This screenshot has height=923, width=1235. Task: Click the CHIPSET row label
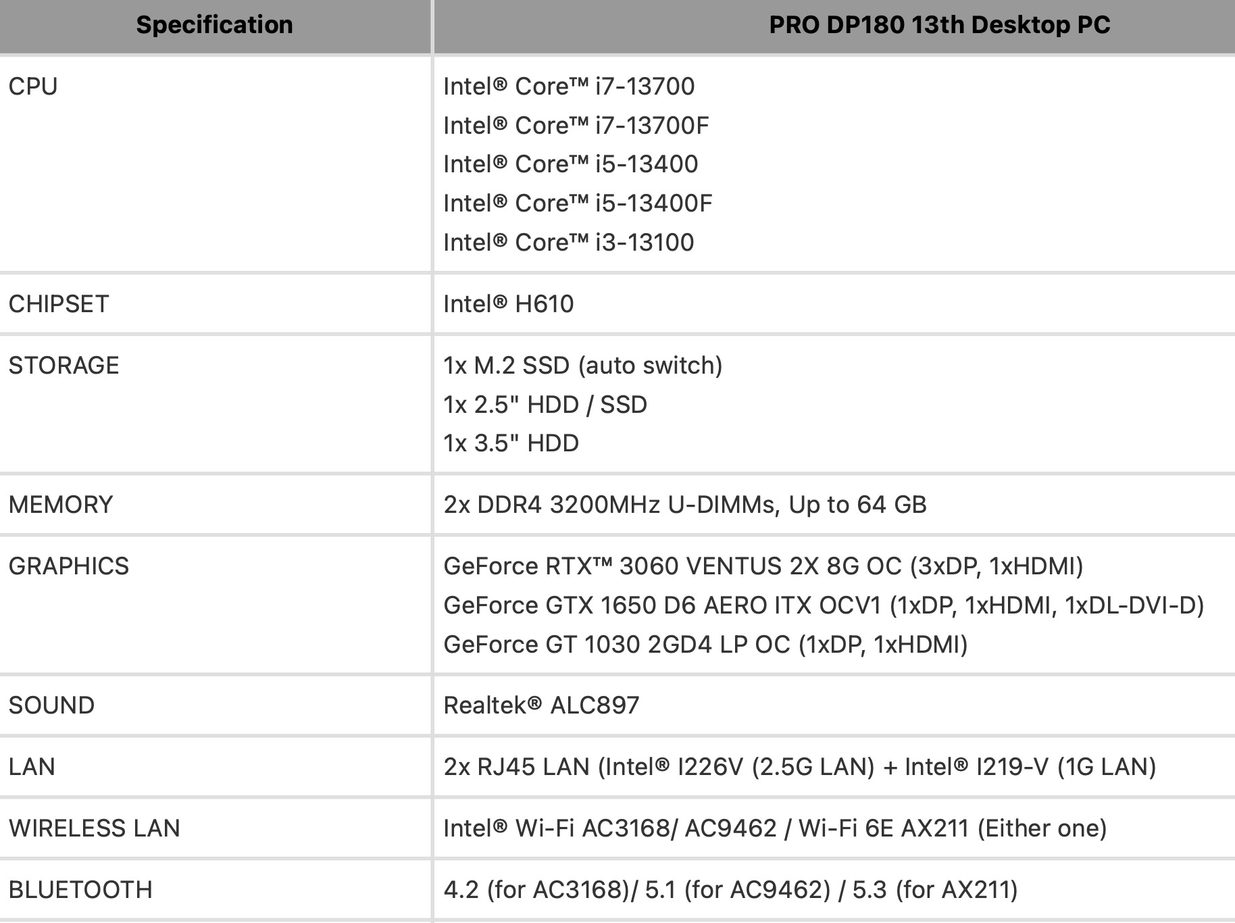point(59,304)
